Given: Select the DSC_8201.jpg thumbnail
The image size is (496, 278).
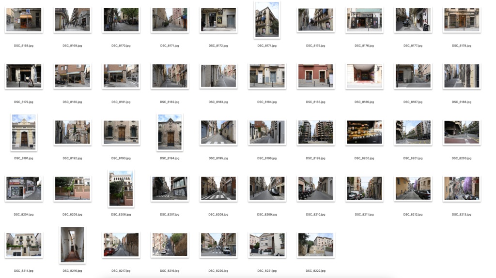Looking at the screenshot, I should coord(413,132).
